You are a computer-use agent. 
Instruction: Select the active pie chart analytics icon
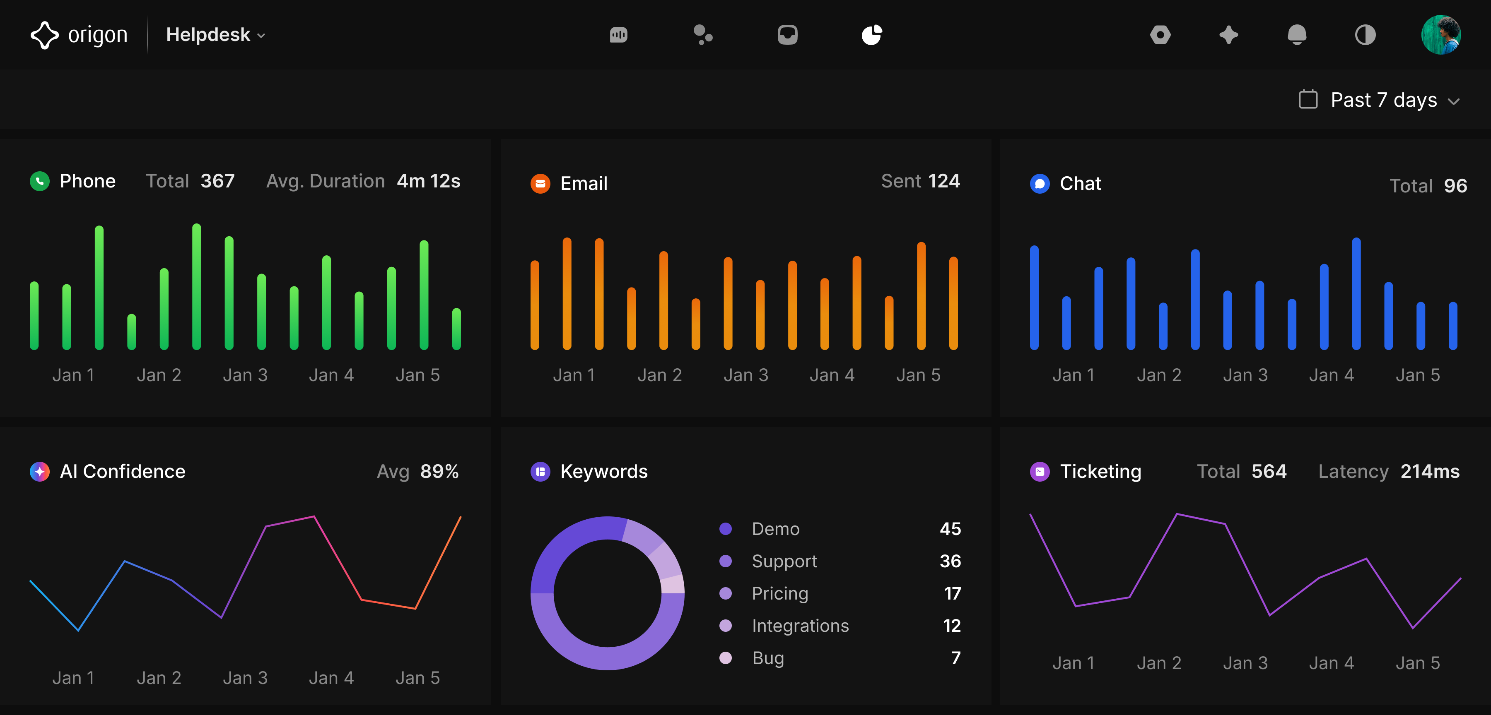pyautogui.click(x=872, y=35)
